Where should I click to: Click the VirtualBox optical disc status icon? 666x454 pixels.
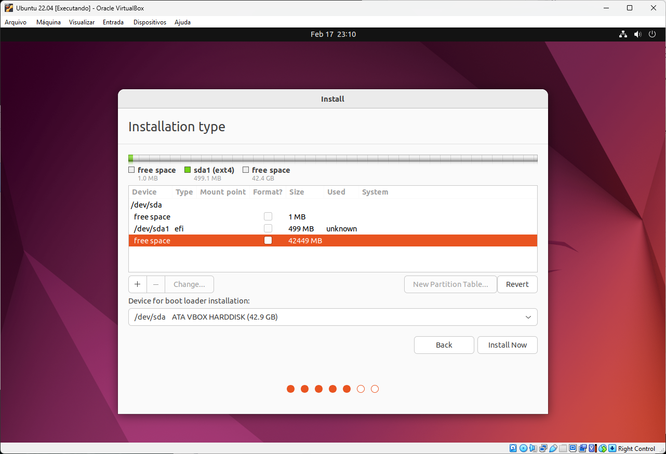coord(523,448)
